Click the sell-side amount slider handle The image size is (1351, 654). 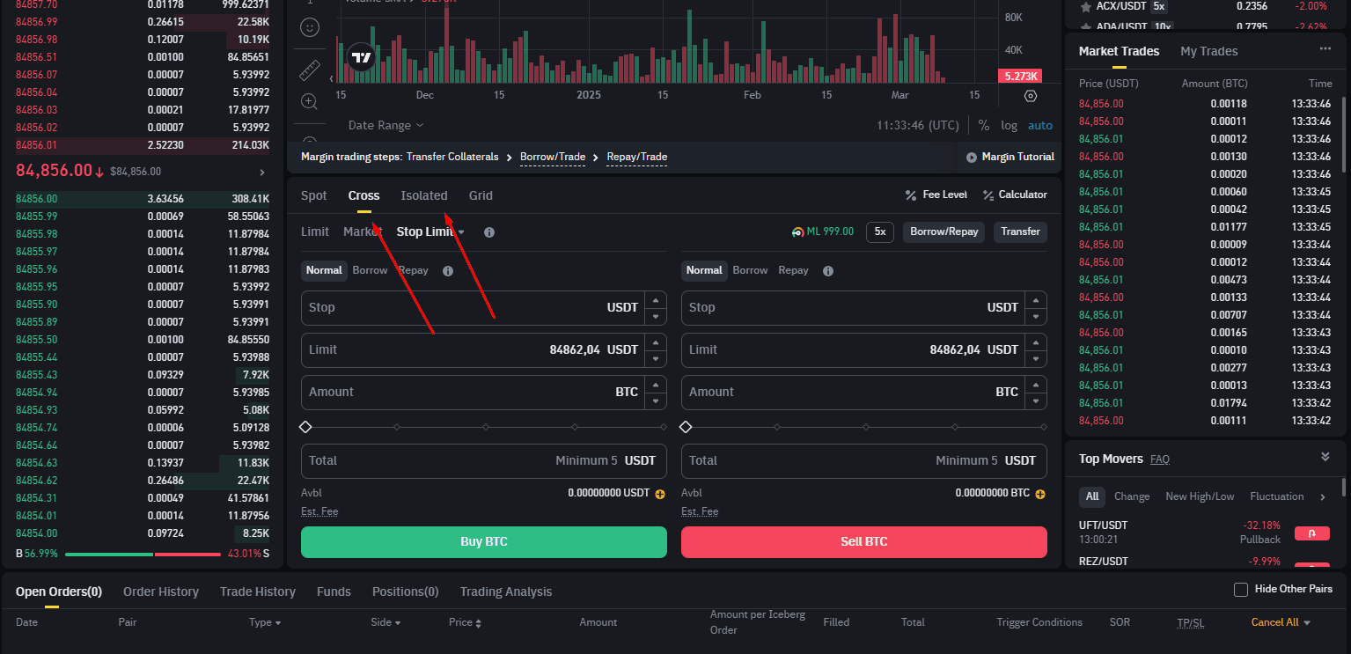[686, 427]
